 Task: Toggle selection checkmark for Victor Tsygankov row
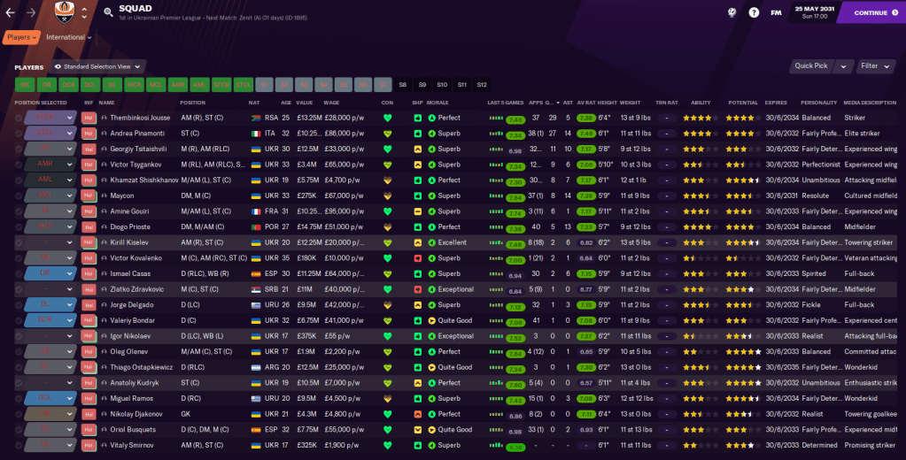[x=8, y=165]
